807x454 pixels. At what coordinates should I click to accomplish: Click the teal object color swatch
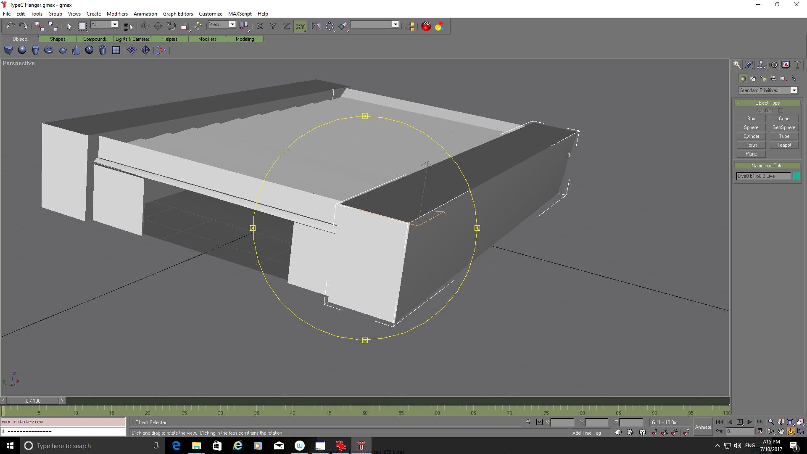[796, 176]
